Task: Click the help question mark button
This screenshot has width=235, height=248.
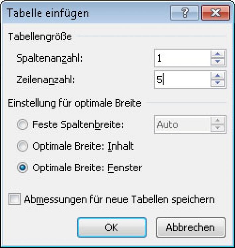Action: coord(185,14)
